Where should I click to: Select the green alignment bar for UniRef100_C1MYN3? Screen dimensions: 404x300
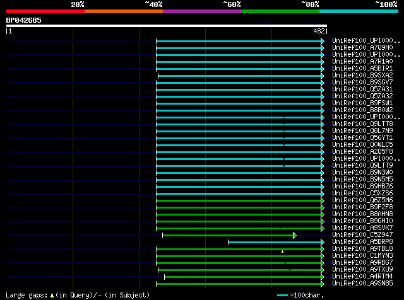[239, 256]
